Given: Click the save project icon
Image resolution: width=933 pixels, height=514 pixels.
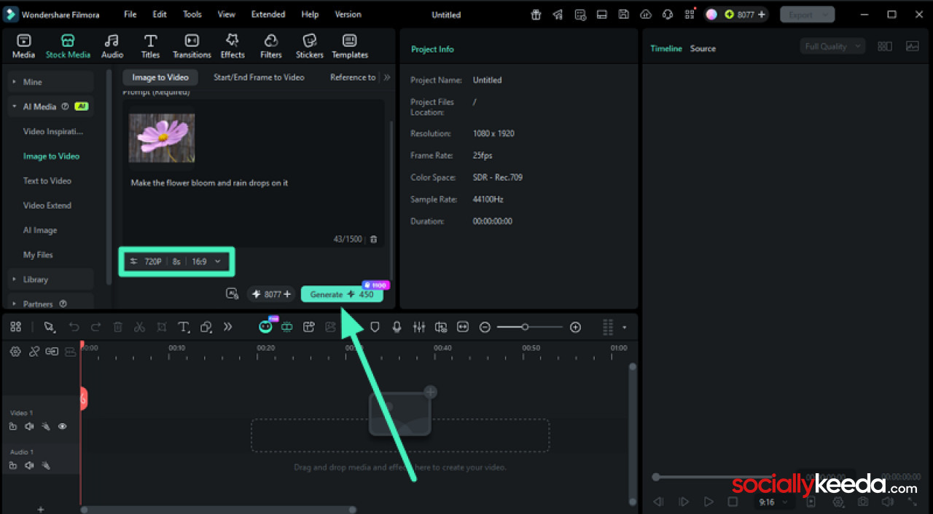Looking at the screenshot, I should coord(623,15).
